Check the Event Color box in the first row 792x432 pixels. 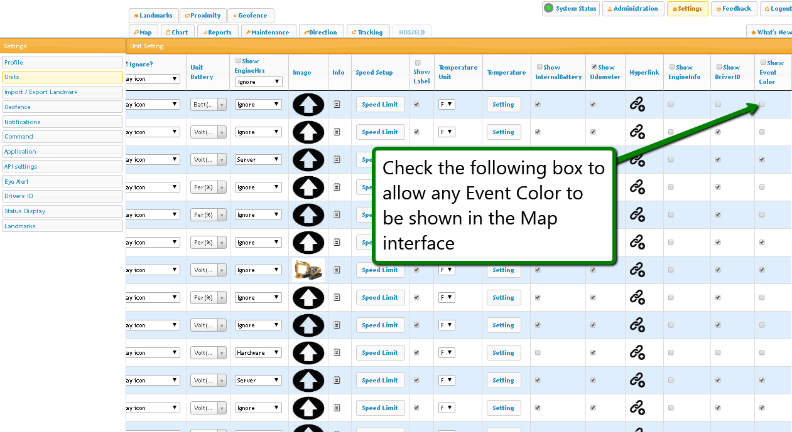[762, 104]
